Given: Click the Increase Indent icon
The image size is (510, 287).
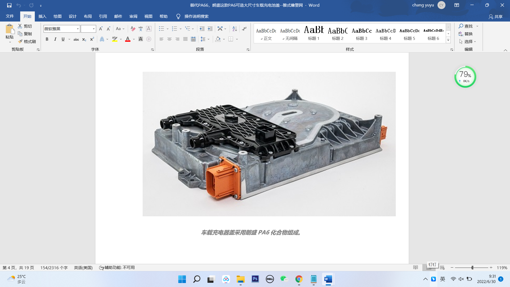Looking at the screenshot, I should point(210,29).
